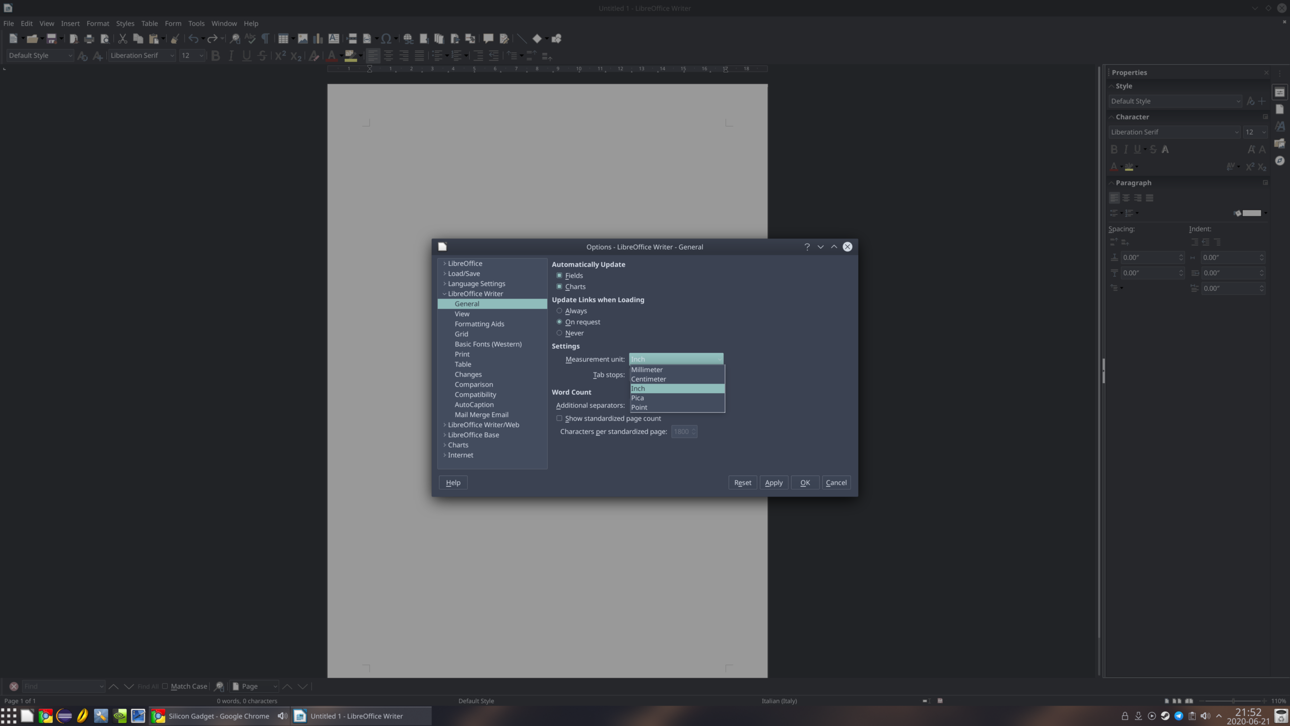This screenshot has height=726, width=1290.
Task: Click the Find text input field
Action: click(x=63, y=686)
